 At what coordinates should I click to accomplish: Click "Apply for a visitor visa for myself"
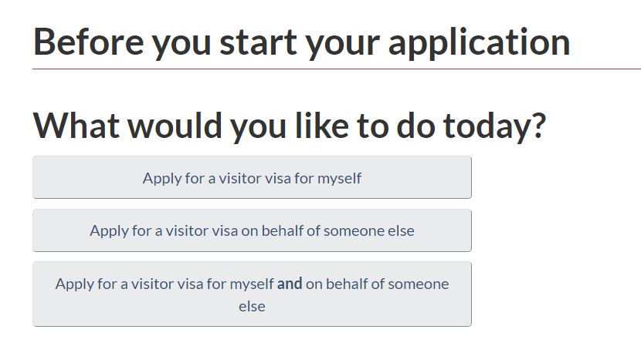[252, 178]
